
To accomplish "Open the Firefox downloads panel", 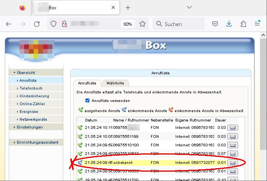I will pos(229,24).
